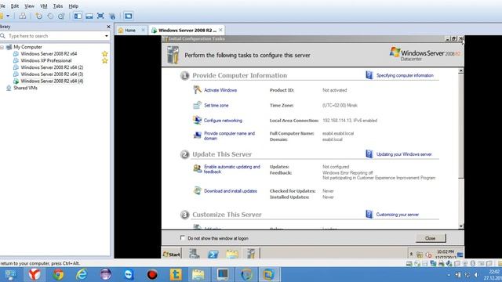Open TeamViewer from host taskbar
The height and width of the screenshot is (282, 502).
pyautogui.click(x=129, y=274)
